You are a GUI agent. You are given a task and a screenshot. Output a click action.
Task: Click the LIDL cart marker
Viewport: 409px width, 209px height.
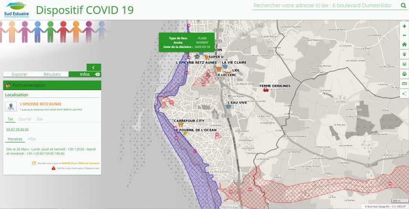click(227, 72)
